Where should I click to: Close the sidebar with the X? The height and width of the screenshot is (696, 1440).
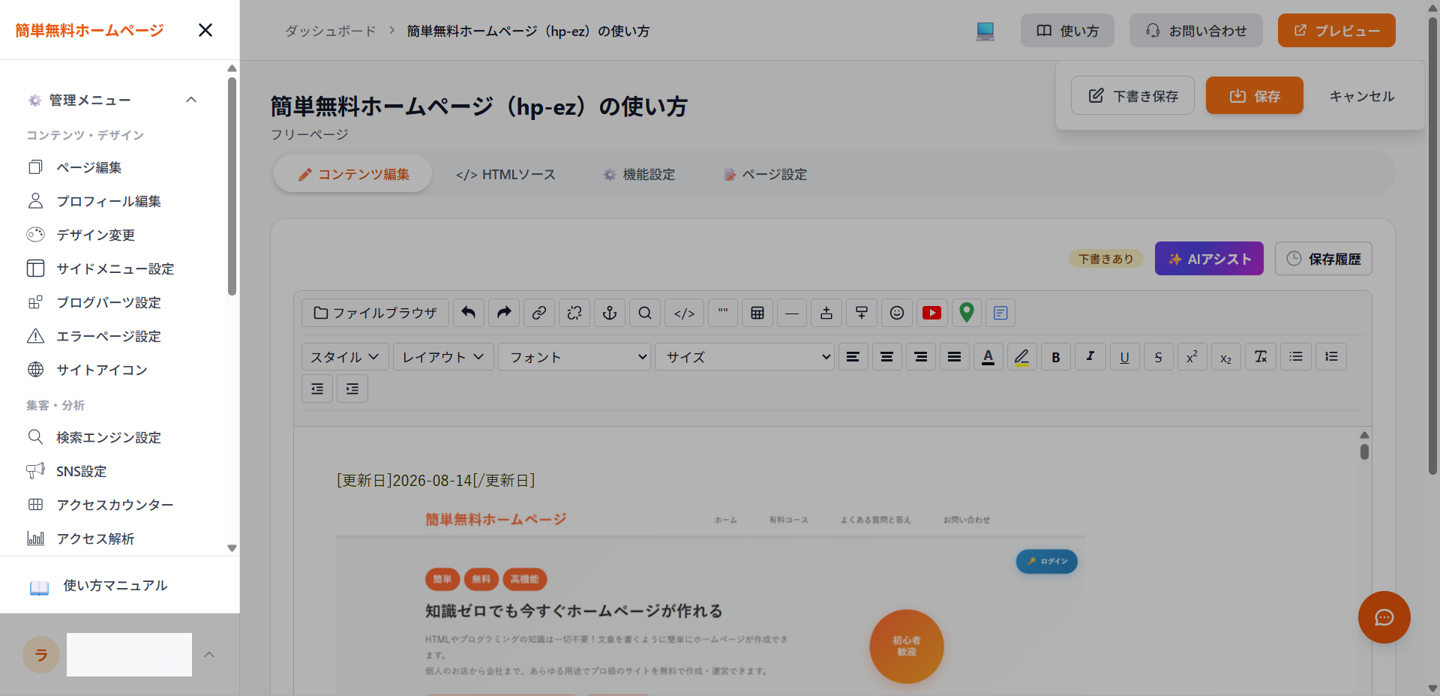[205, 30]
